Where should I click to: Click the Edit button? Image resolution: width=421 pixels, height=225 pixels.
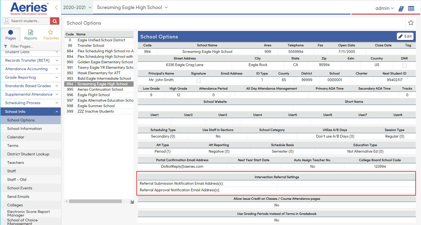point(405,36)
